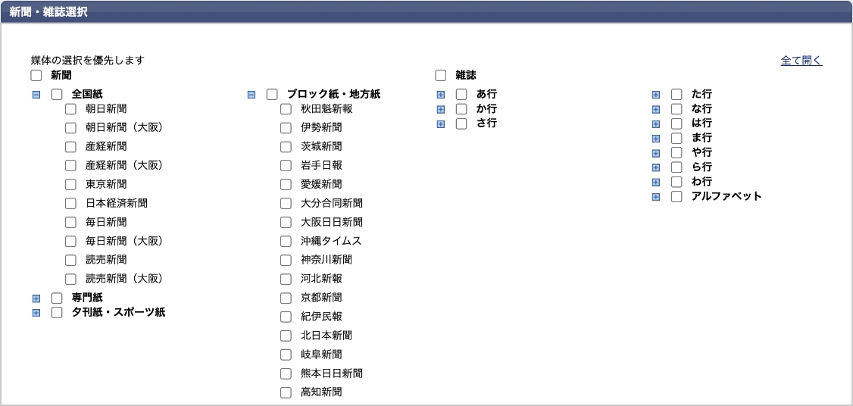Image resolution: width=853 pixels, height=406 pixels.
Task: Tick the た行 magazine checkbox
Action: (676, 95)
